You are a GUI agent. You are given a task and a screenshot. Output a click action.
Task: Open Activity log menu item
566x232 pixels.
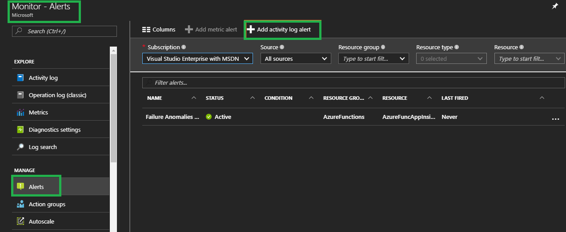click(60, 78)
